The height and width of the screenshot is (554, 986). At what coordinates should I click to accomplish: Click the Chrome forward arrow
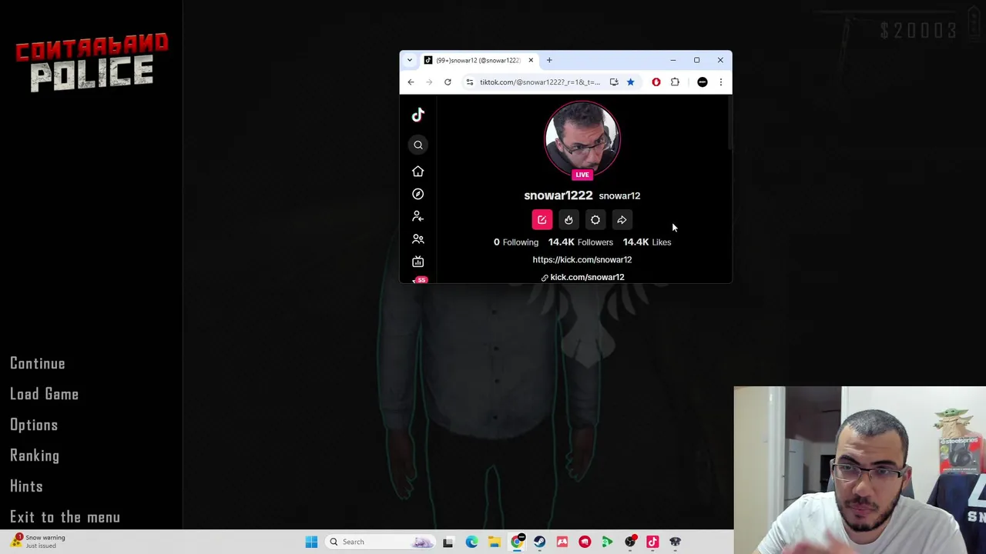(x=428, y=82)
